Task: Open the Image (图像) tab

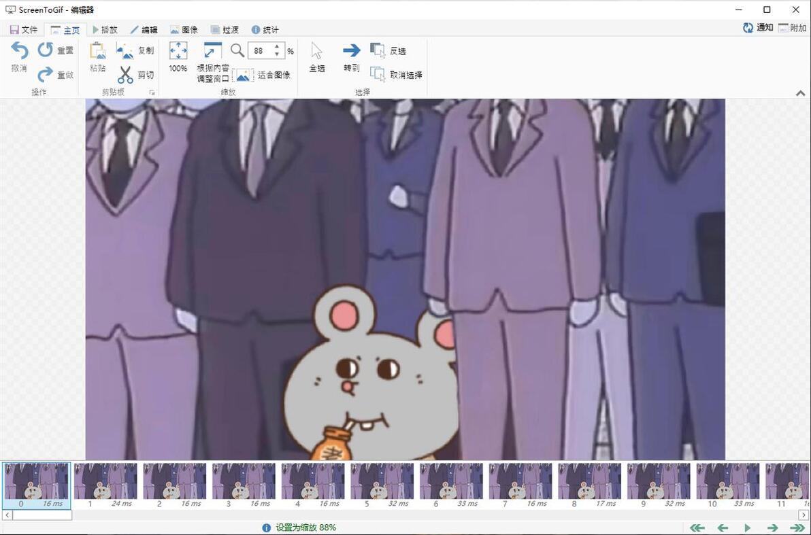Action: coord(184,30)
